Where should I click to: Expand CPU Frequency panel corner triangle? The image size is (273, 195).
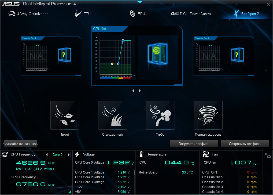pyautogui.click(x=69, y=192)
